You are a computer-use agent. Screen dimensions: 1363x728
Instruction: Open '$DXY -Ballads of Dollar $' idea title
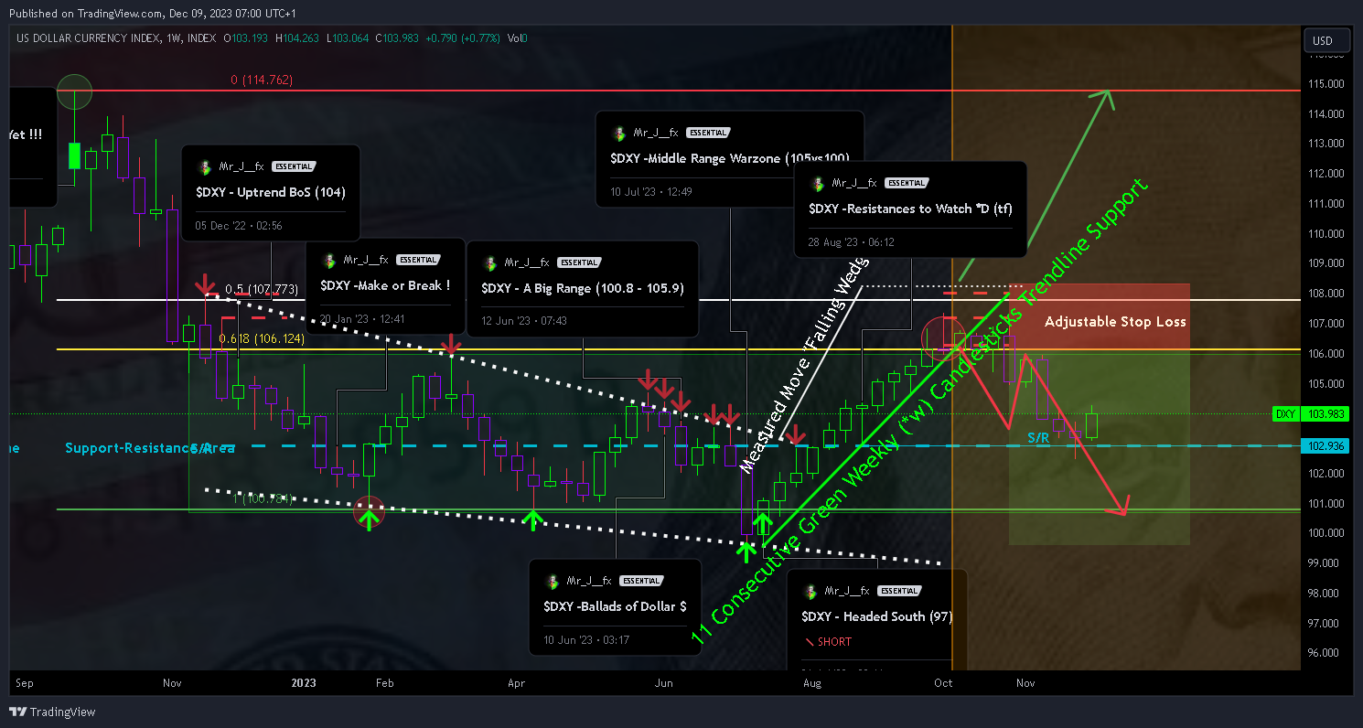[x=615, y=606]
